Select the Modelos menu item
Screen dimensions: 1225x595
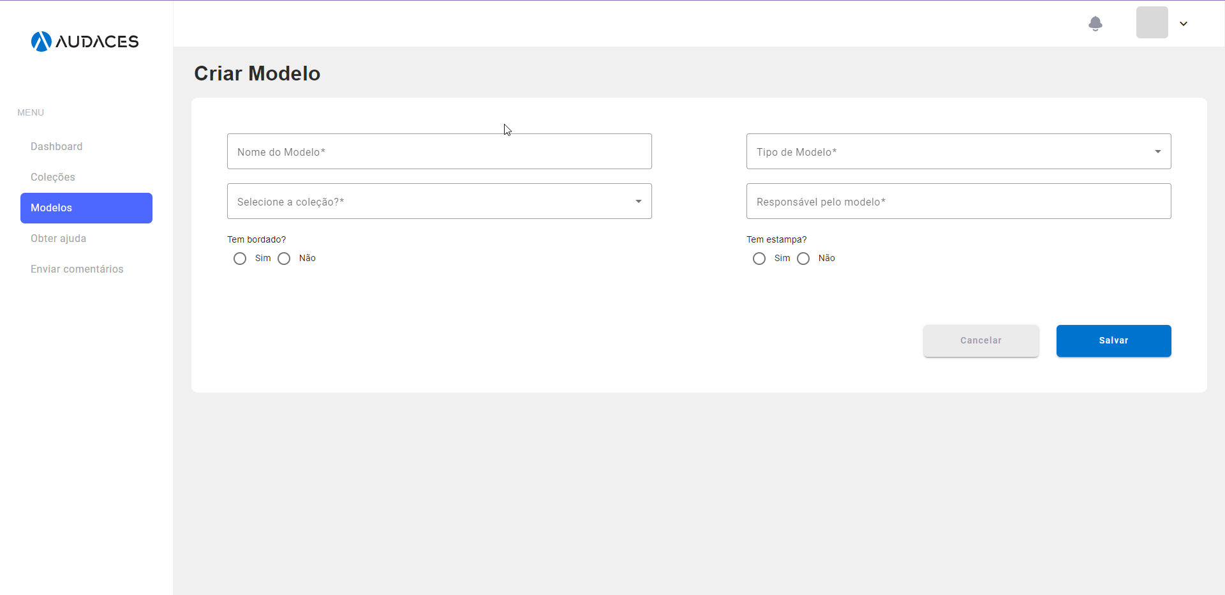(51, 207)
